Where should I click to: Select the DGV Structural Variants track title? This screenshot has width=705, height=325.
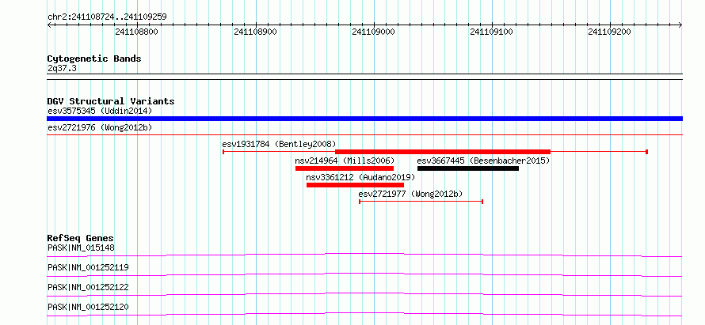coord(111,101)
